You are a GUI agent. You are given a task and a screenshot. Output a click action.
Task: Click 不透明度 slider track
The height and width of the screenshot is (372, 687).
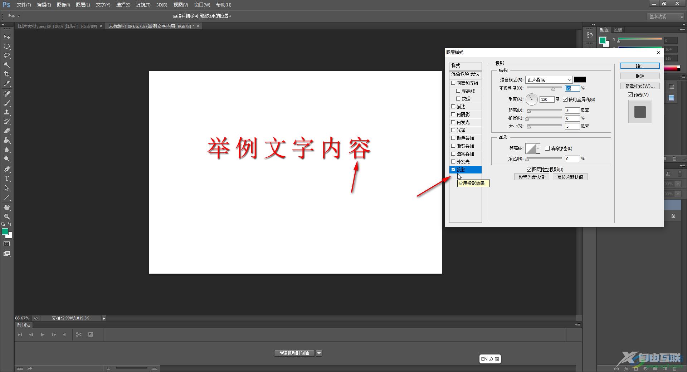[544, 88]
